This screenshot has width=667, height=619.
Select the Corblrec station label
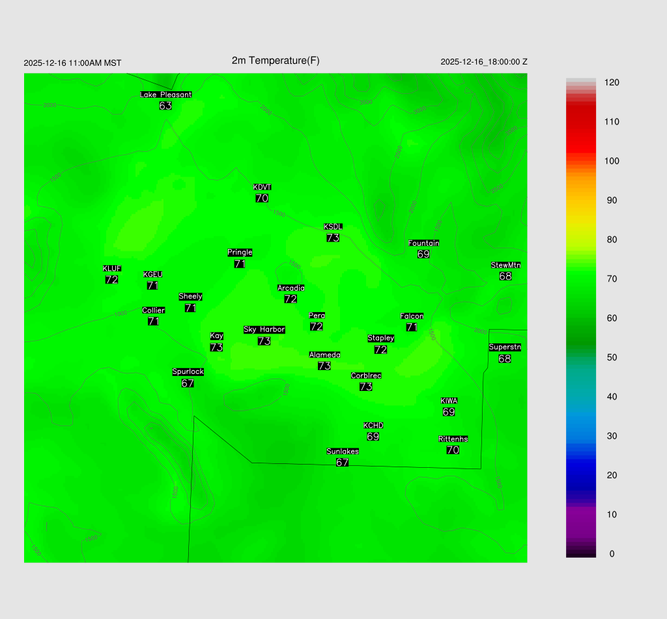[366, 376]
